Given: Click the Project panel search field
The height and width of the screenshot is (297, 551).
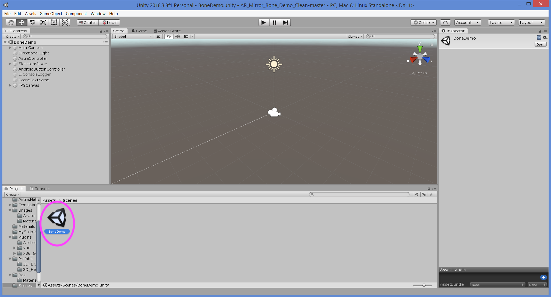Looking at the screenshot, I should tap(360, 194).
